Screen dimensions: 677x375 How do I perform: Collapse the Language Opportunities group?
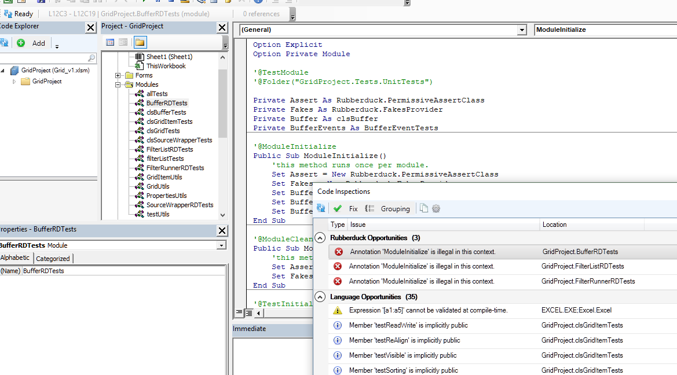point(320,296)
